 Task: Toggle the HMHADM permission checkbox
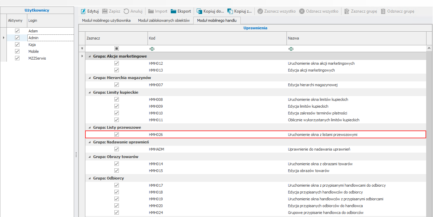pos(116,149)
